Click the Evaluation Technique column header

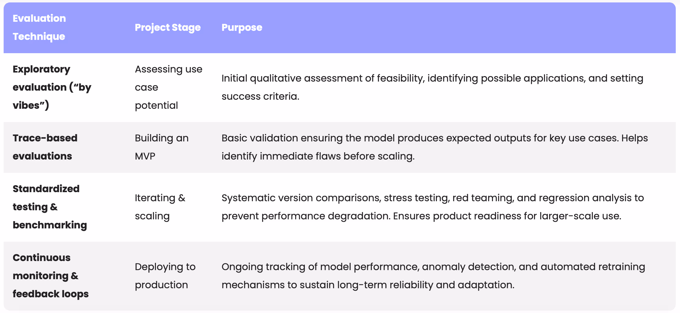click(x=39, y=27)
